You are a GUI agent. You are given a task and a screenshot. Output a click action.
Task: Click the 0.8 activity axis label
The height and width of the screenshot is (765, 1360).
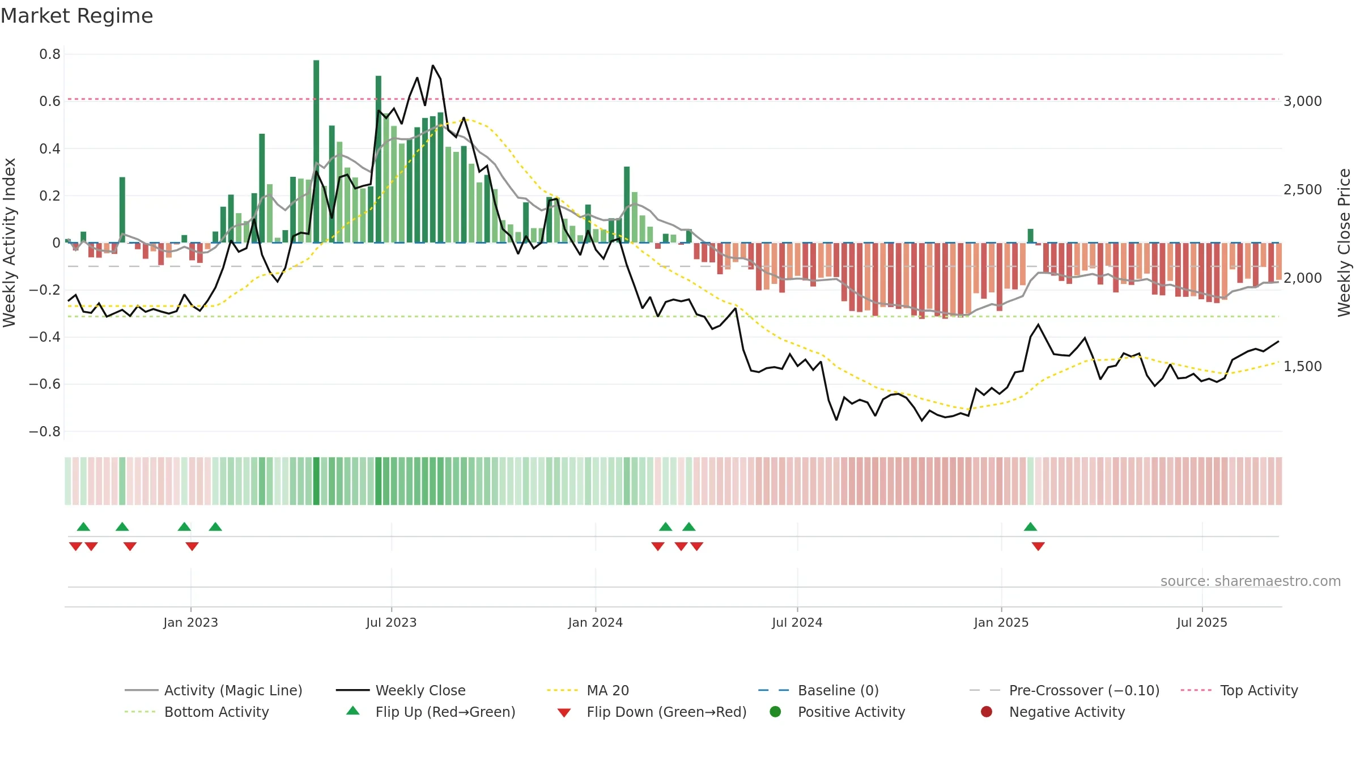tap(50, 54)
